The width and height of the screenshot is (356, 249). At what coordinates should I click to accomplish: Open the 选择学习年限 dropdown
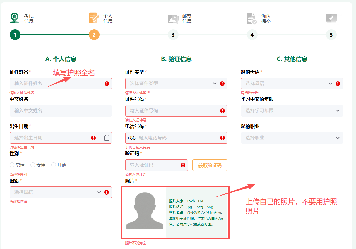[292, 111]
